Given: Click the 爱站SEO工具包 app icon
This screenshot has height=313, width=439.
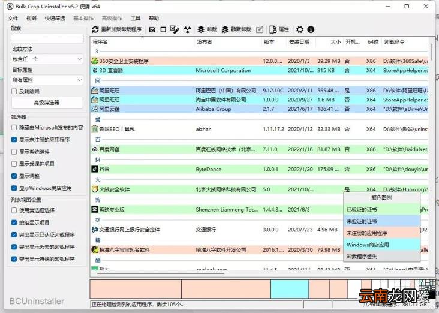Looking at the screenshot, I should (x=95, y=129).
